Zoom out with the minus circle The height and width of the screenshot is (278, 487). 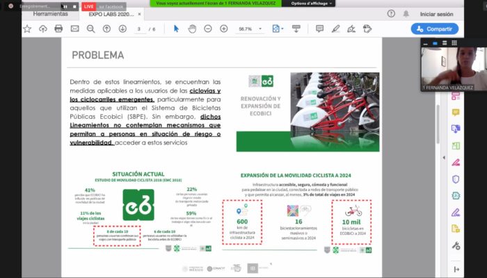208,29
